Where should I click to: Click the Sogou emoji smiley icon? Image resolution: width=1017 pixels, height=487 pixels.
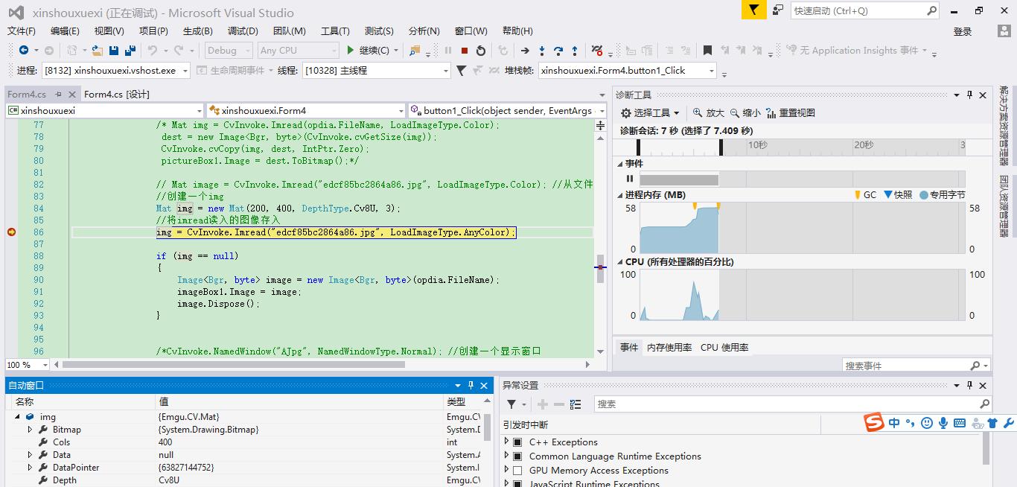click(x=927, y=423)
